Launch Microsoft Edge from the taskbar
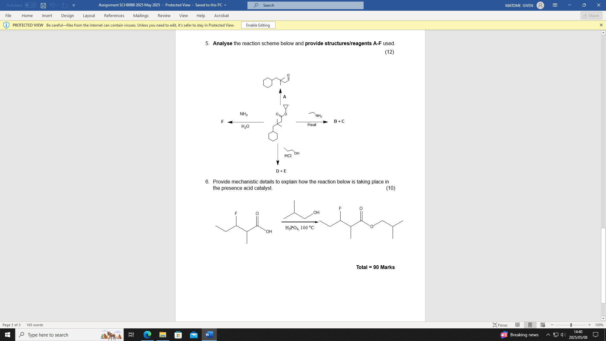The width and height of the screenshot is (606, 341). pos(147,335)
